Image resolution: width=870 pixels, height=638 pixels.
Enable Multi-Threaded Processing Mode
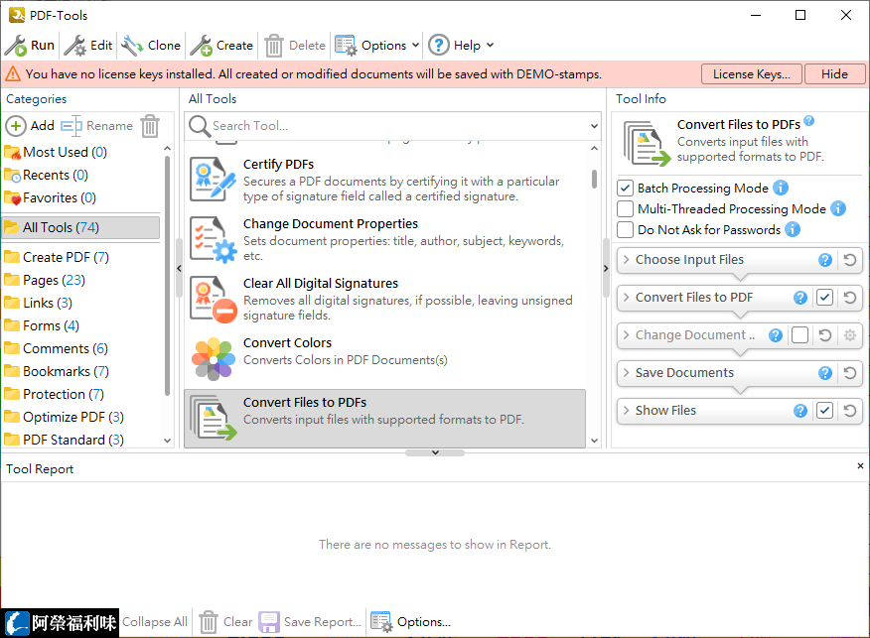point(625,208)
